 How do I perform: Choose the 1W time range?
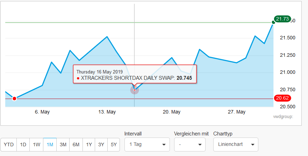(36, 145)
